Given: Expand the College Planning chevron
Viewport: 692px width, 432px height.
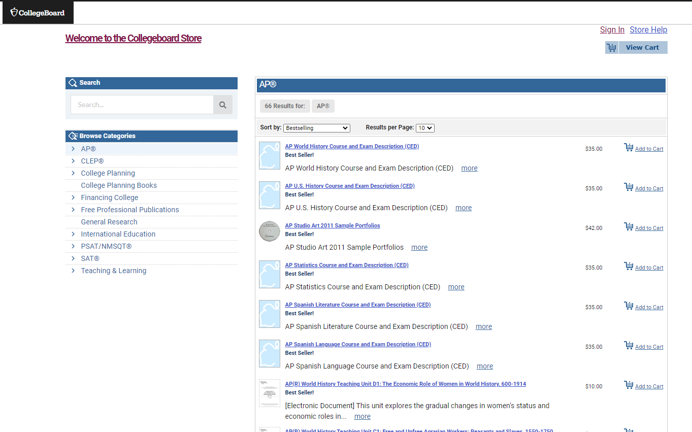Looking at the screenshot, I should click(73, 173).
